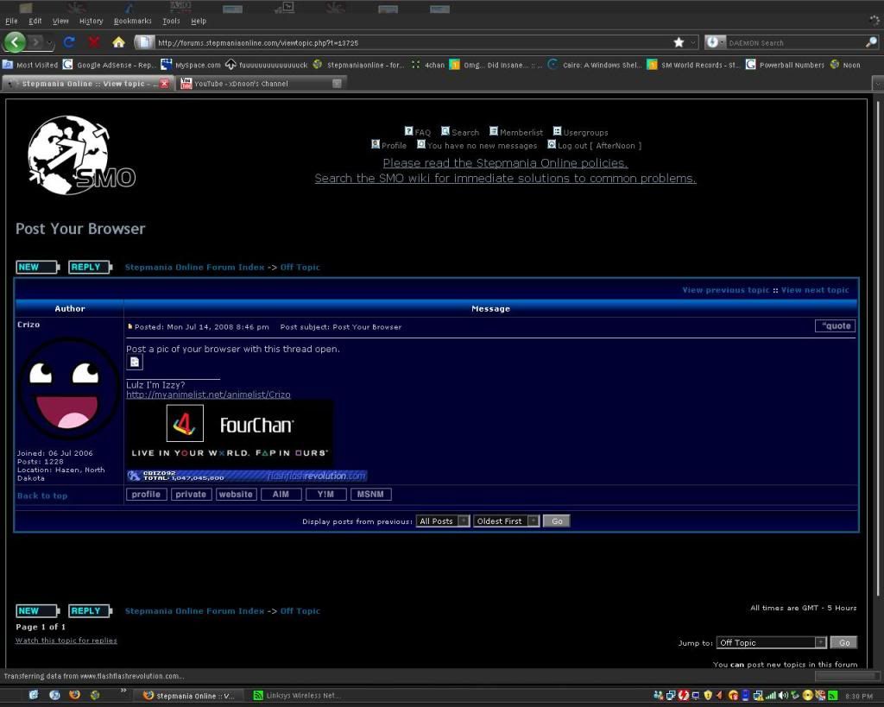Open the attached image icon in the post
The image size is (884, 707).
135,363
